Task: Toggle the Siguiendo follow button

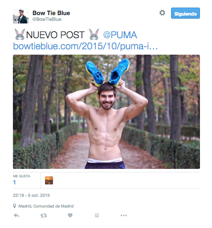Action: point(185,13)
